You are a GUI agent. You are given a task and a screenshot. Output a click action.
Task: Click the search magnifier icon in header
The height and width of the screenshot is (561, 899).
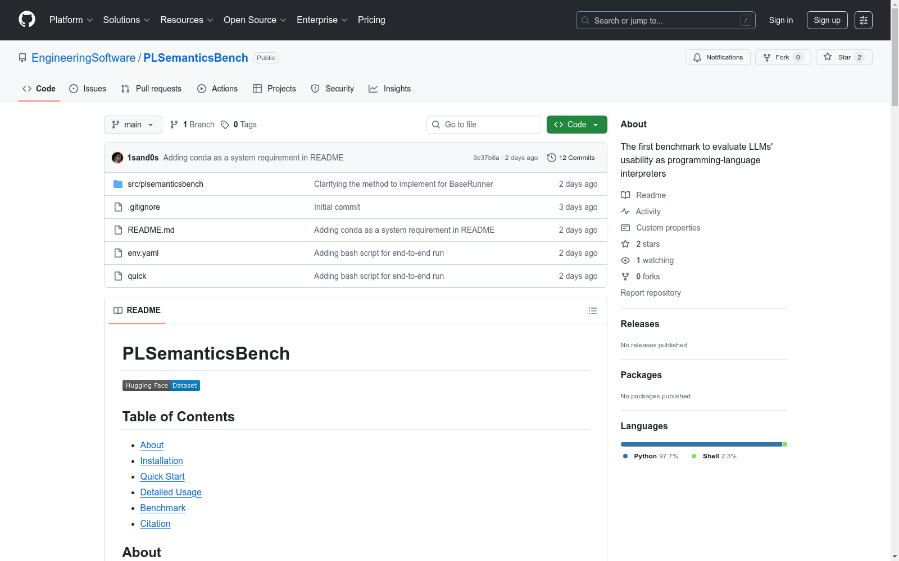click(x=585, y=20)
